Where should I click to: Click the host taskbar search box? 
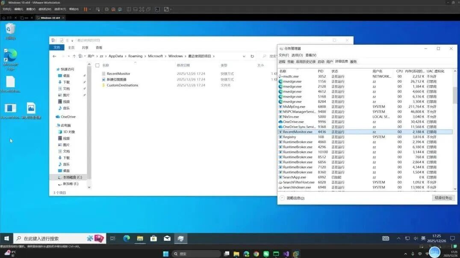click(196, 254)
